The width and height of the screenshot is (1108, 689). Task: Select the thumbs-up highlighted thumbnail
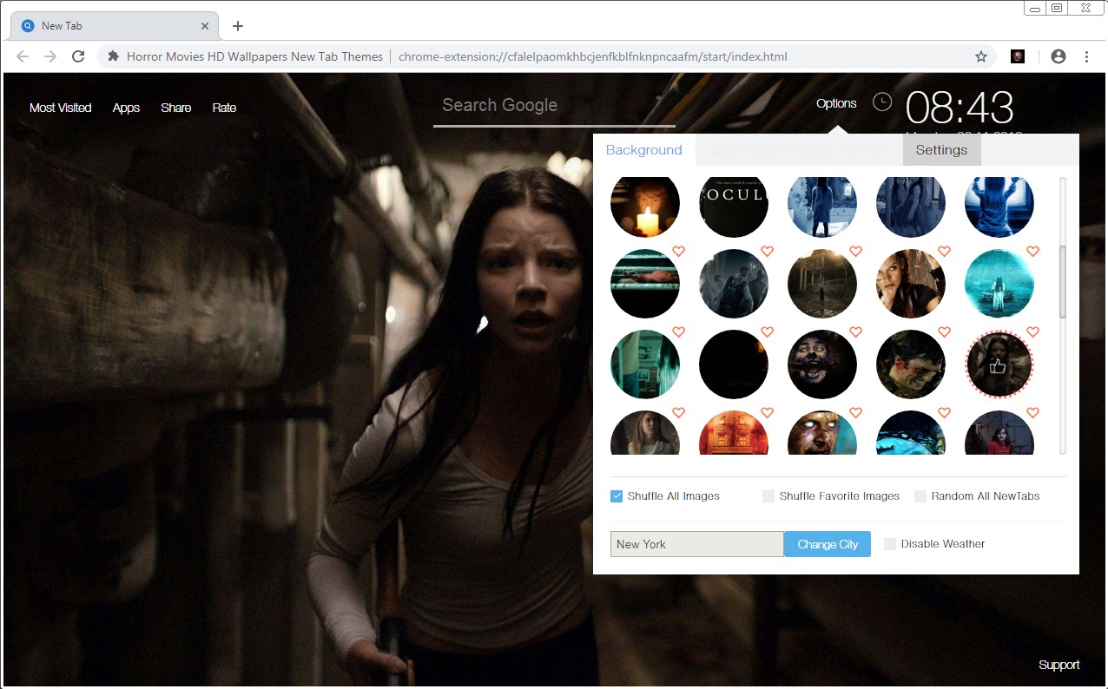[x=999, y=364]
